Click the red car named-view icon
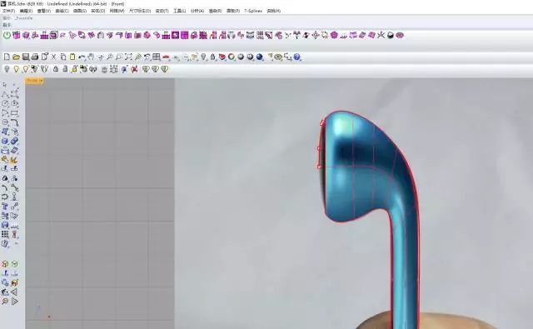Screen dimensions: 533x329 (x=166, y=57)
